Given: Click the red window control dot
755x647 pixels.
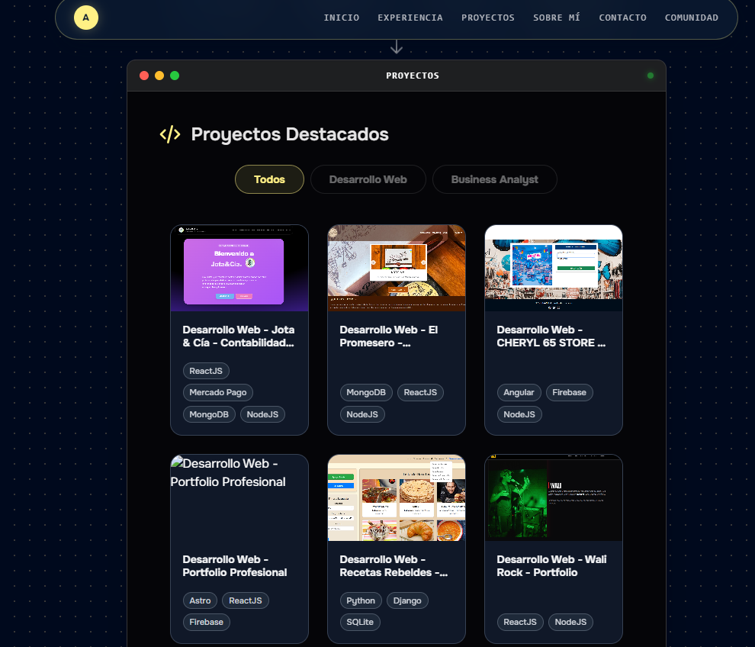Looking at the screenshot, I should (144, 76).
